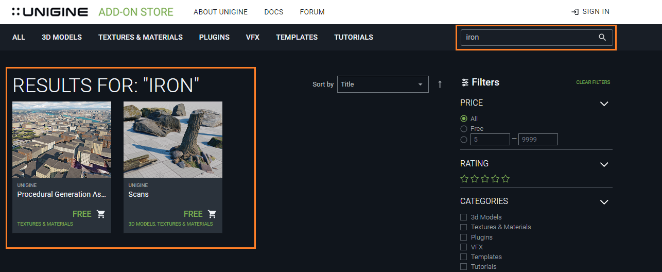Click the minimum price input field

click(x=490, y=139)
